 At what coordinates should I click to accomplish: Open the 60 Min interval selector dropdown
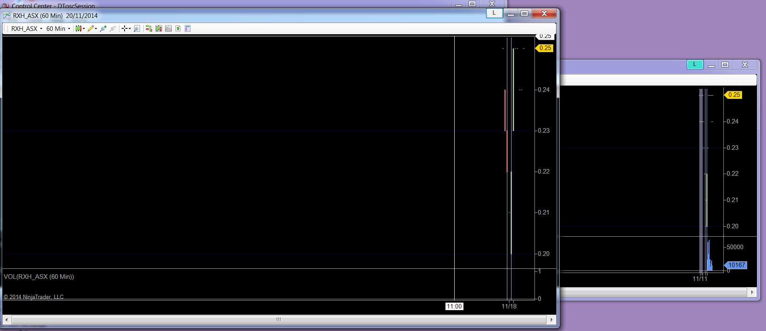[x=58, y=28]
